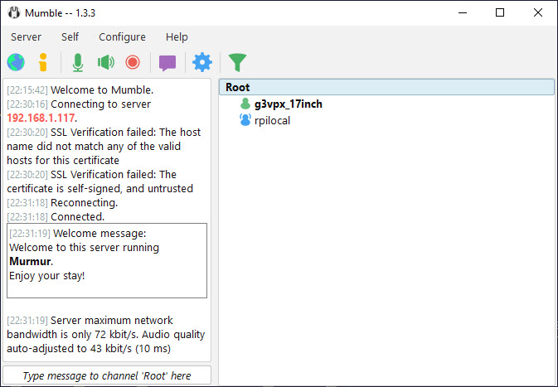Maximize the Mumble window
Screen dimensions: 558x387
coord(500,12)
